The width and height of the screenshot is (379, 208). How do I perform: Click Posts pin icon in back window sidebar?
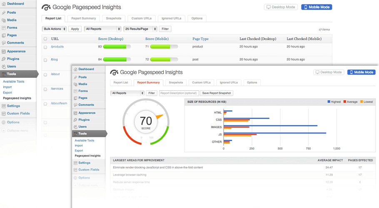coord(4,12)
